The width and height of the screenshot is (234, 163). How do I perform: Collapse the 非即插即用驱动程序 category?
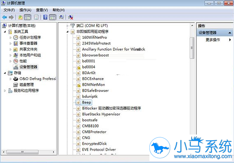(67, 32)
